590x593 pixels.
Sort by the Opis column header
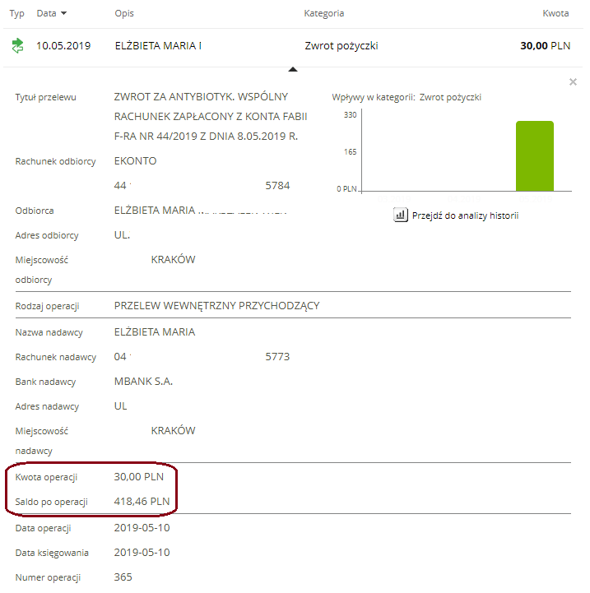[124, 14]
